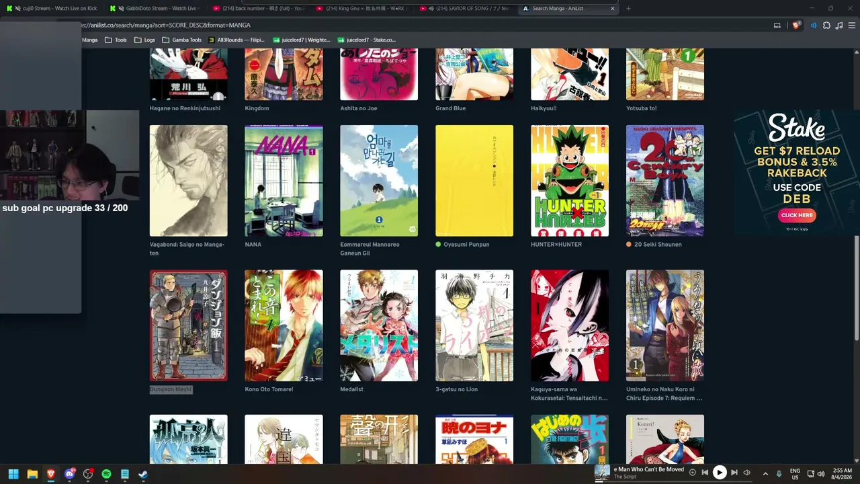Screen dimensions: 860x484
Task: Switch to the SAVIOR OF SONG tab
Action: (x=466, y=9)
